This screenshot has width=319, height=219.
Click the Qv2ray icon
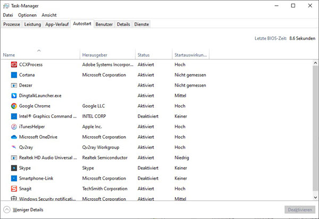pos(14,147)
